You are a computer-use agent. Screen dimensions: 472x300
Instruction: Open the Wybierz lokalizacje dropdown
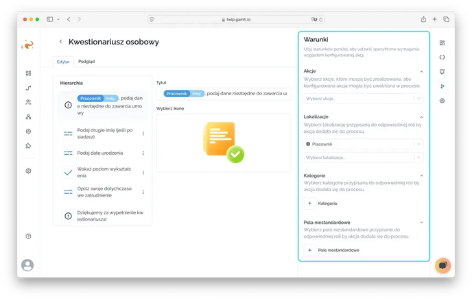(x=364, y=158)
